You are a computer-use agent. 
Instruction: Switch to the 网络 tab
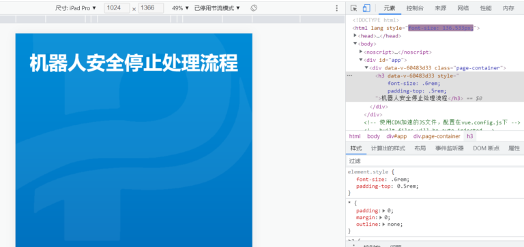click(463, 8)
